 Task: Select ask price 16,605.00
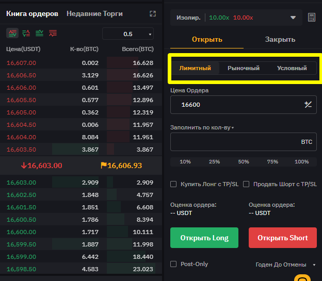click(x=21, y=112)
